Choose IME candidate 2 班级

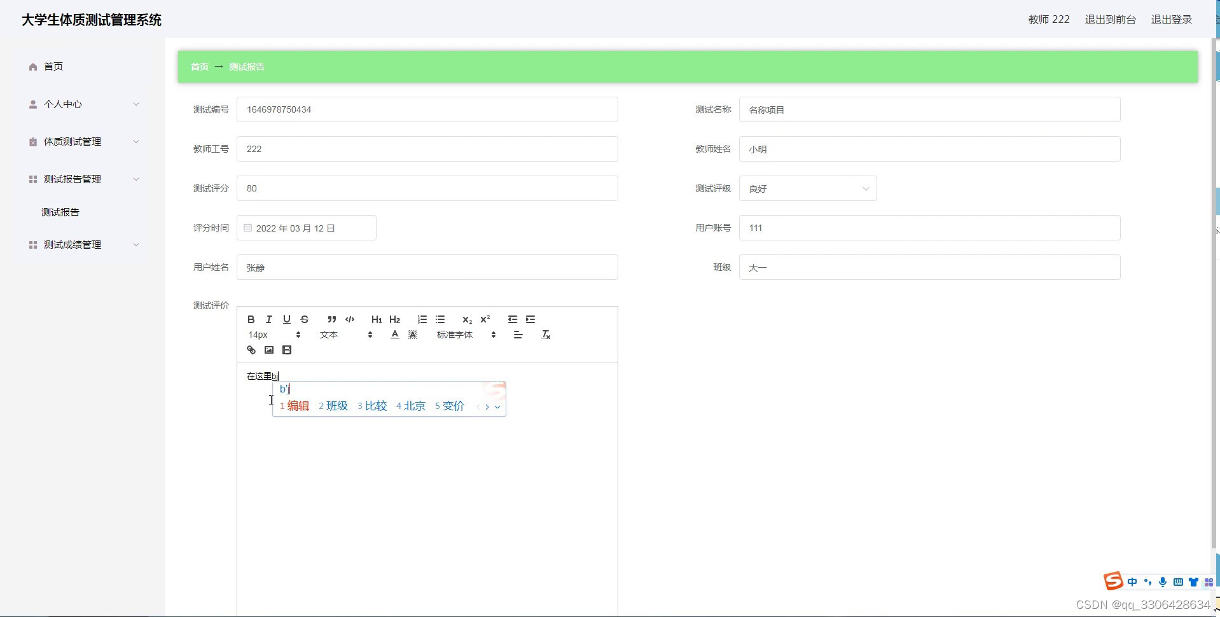[333, 406]
